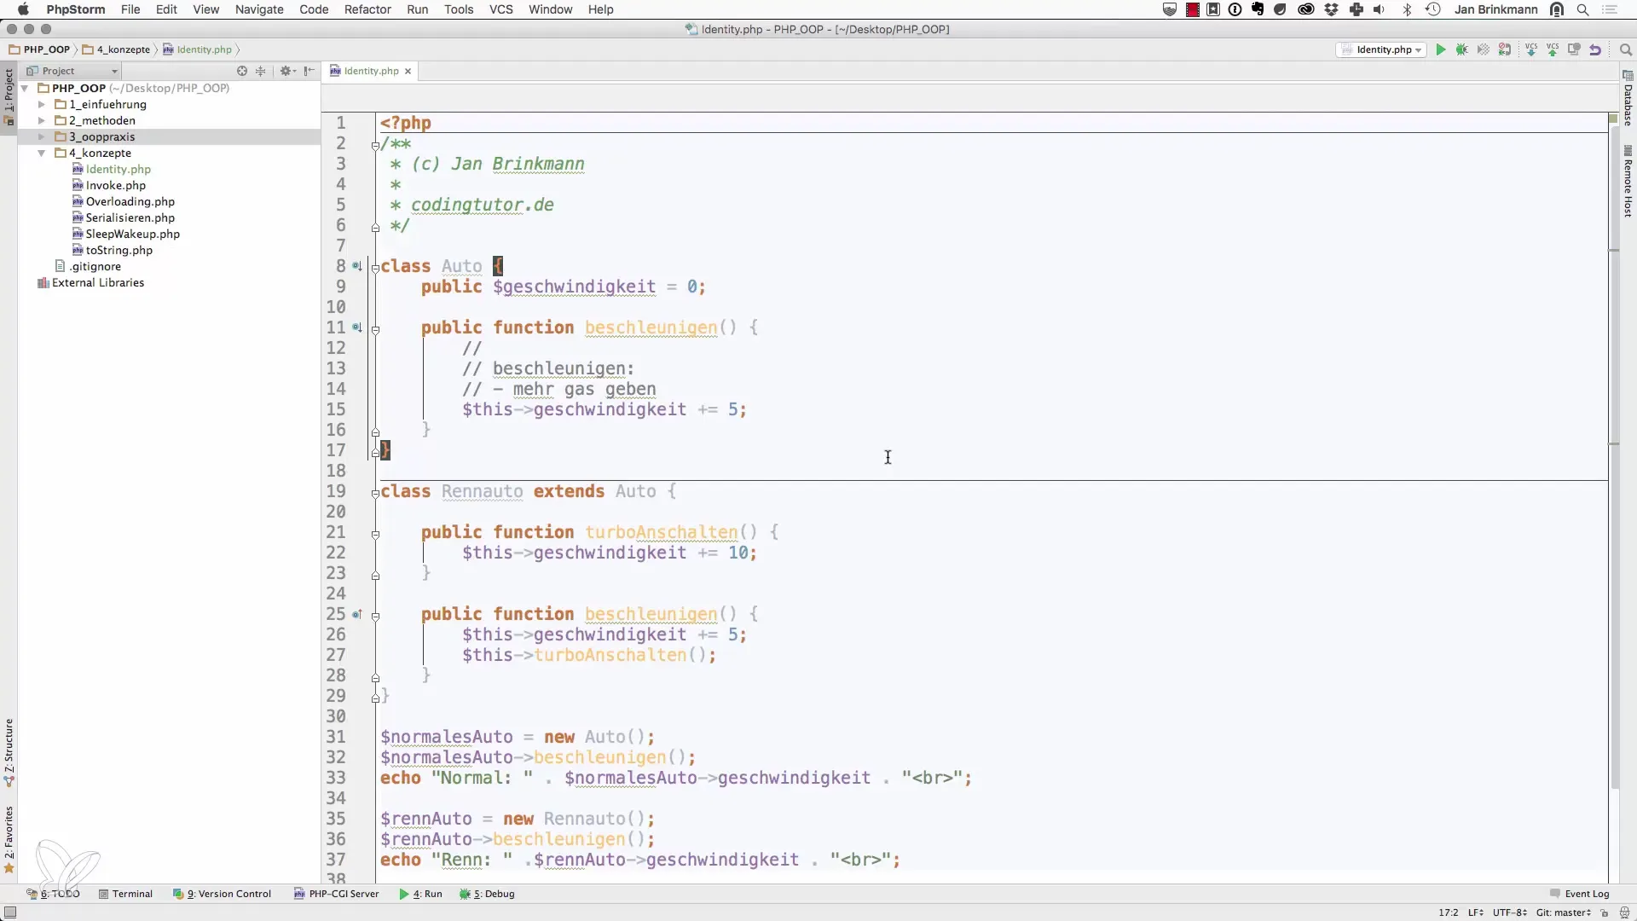Toggle tool window buttons icon in status bar corner

pyautogui.click(x=10, y=912)
